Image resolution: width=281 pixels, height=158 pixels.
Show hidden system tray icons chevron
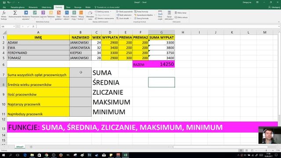point(238,155)
